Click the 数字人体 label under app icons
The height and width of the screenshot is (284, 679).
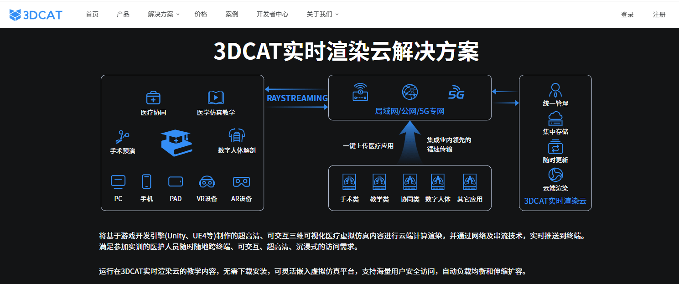pos(438,199)
